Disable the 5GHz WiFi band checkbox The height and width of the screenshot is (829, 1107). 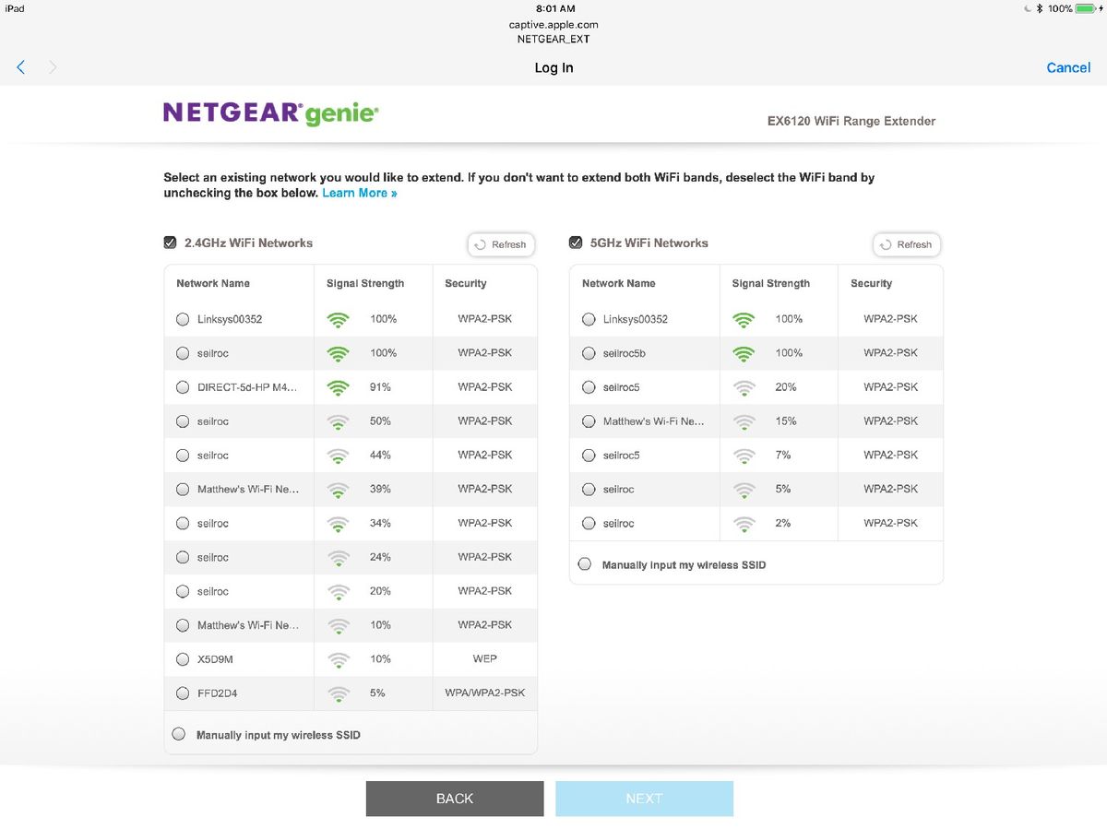click(575, 242)
